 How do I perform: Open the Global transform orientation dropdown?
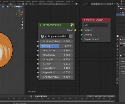coord(14,4)
